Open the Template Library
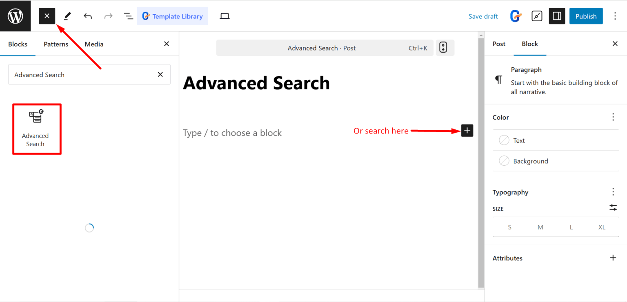 (172, 16)
